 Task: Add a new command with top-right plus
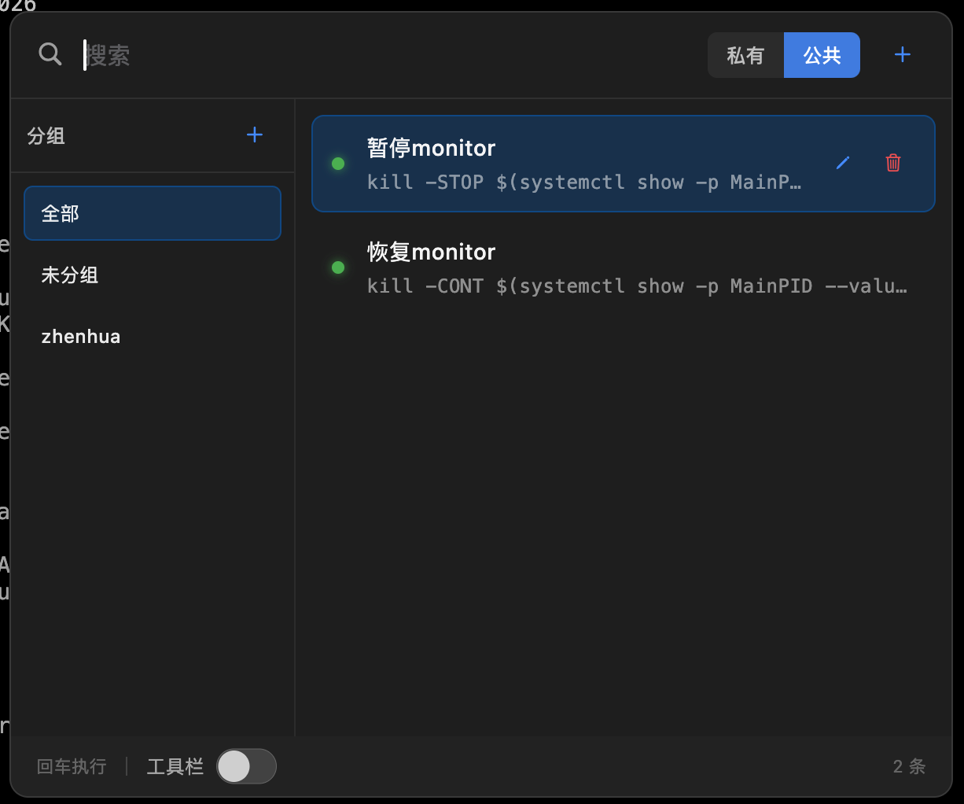pos(903,55)
